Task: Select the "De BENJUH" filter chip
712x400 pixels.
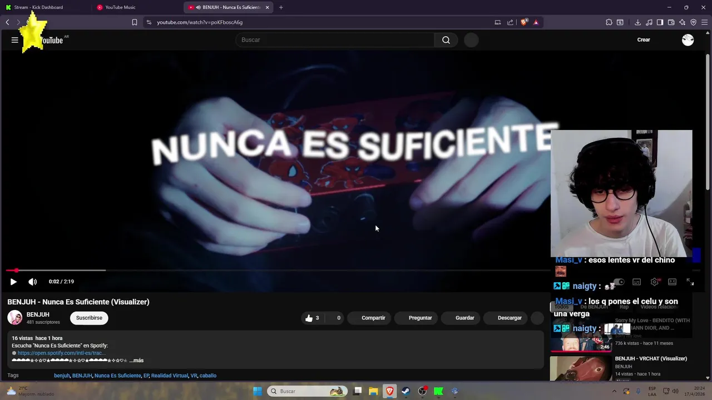Action: (594, 307)
